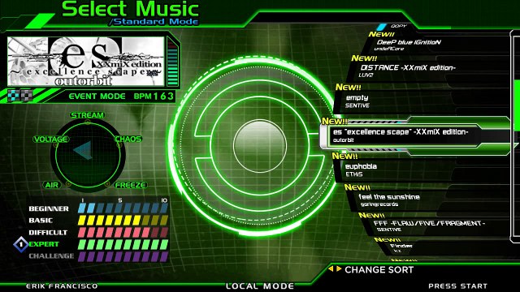Image resolution: width=520 pixels, height=292 pixels.
Task: Click the NEW!! badge above DISTANCE
Action: (x=364, y=58)
